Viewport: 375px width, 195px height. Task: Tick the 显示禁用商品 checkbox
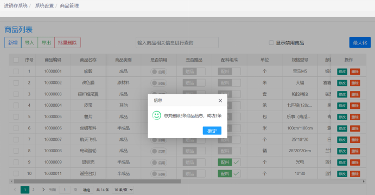(271, 43)
